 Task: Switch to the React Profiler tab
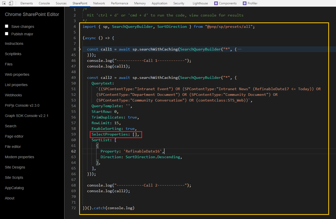pyautogui.click(x=250, y=3)
